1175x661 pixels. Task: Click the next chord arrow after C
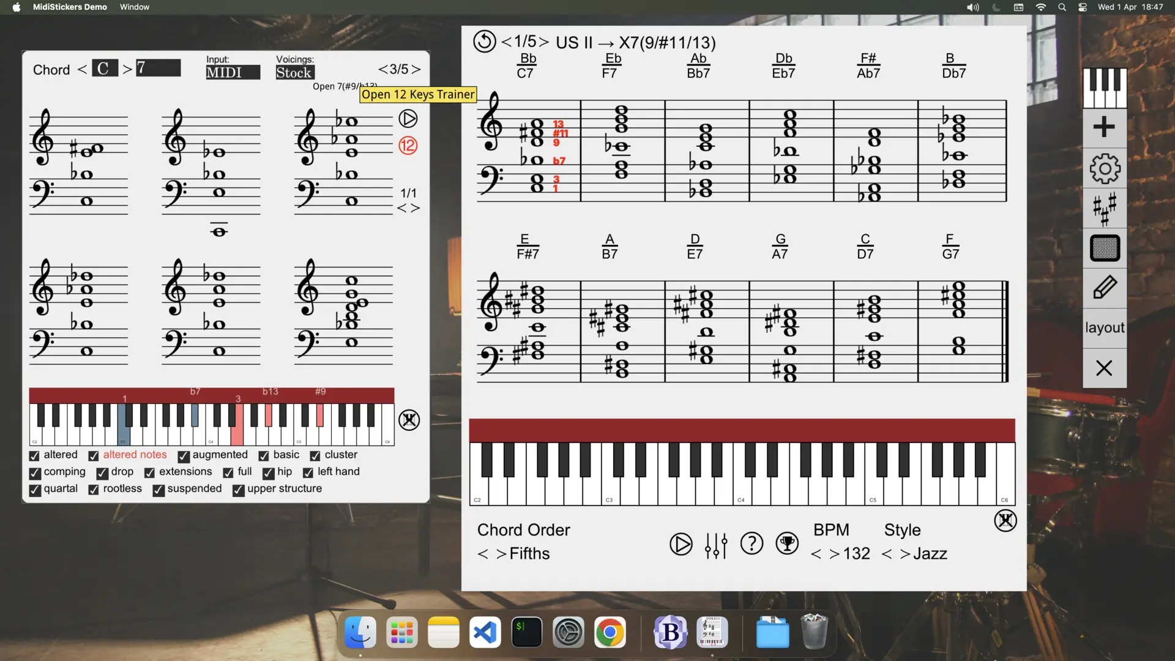tap(128, 68)
